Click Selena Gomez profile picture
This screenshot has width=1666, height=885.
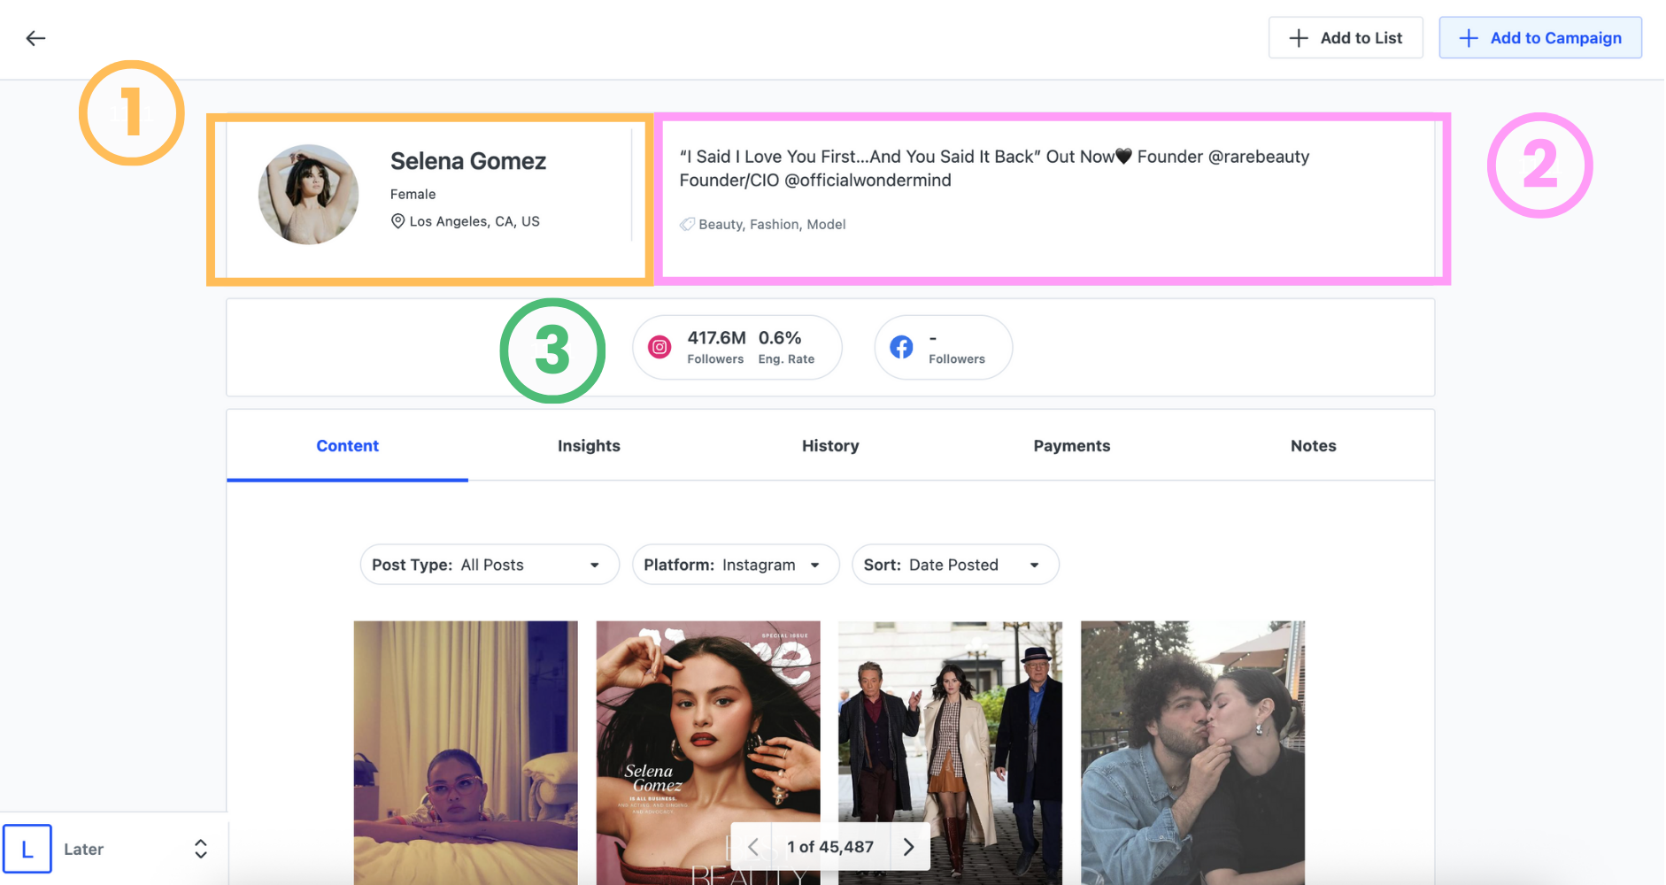click(308, 195)
